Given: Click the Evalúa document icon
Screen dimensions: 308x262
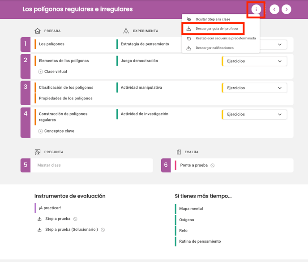Looking at the screenshot, I should (179, 152).
